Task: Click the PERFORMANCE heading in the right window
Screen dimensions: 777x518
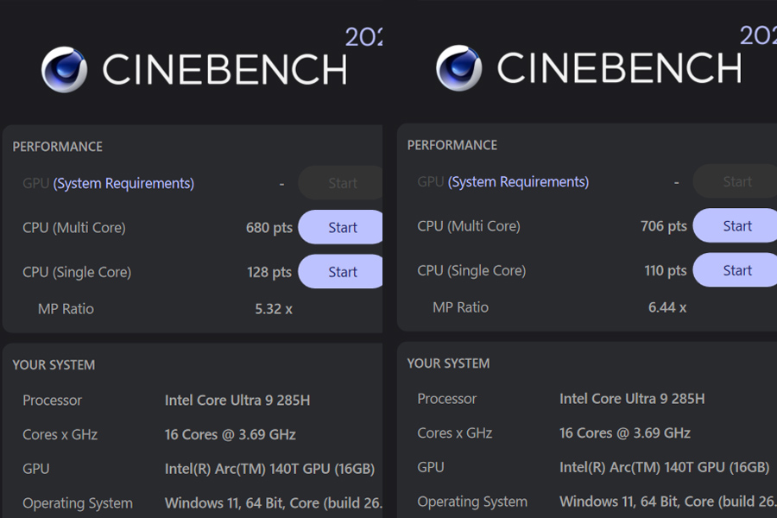Action: click(x=452, y=145)
